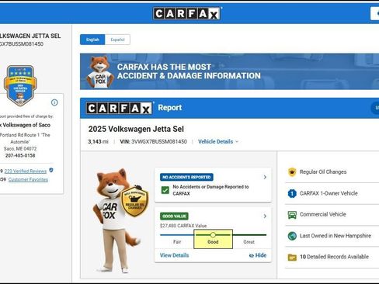
Task: Click the Good Value badge
Action: (x=174, y=216)
